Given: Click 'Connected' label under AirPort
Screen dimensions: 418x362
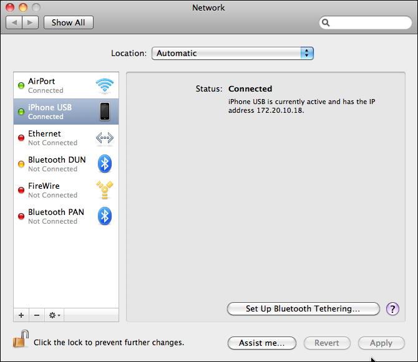Looking at the screenshot, I should [46, 90].
